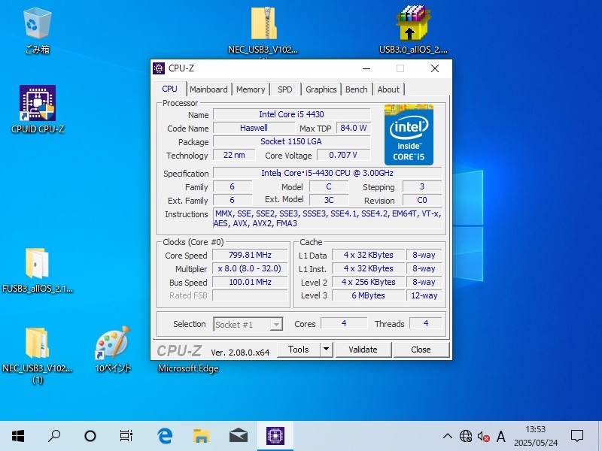Screen dimensions: 602x451
Task: Click the Bus Speed value '100.01 MHz'
Action: pos(250,282)
